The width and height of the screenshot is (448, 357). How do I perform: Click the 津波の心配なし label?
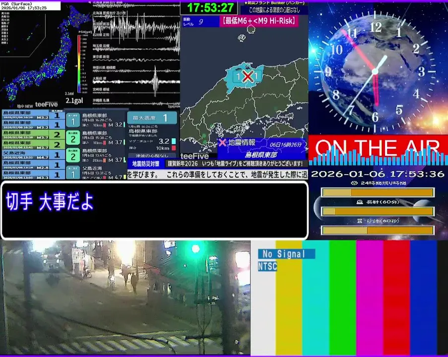pos(152,156)
